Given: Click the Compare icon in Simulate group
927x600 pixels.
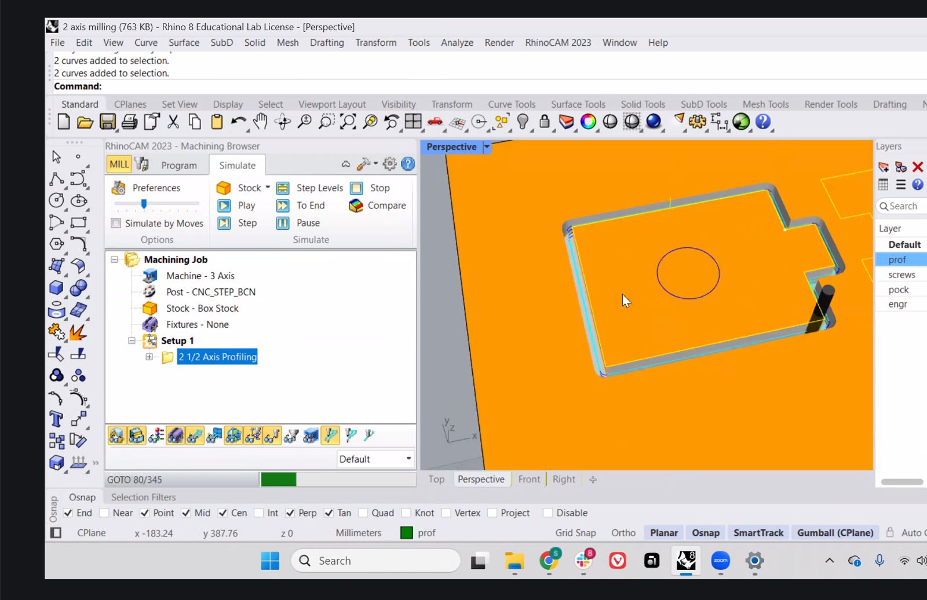Looking at the screenshot, I should pos(356,206).
